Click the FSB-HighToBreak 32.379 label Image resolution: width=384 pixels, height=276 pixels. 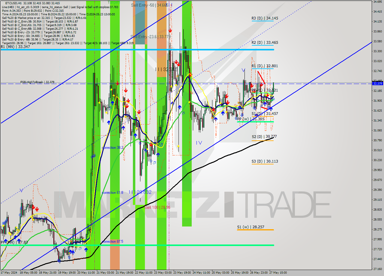click(37, 82)
